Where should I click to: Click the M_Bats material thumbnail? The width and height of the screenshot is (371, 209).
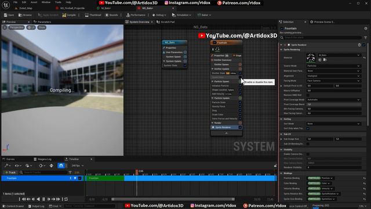point(311,58)
